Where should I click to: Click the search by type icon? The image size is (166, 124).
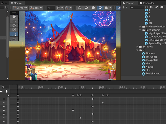coord(151,7)
